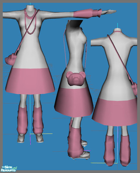Image resolution: width=140 pixels, height=173 pixels.
Task: Select the pink necklace on the front-view model
Action: pos(30,21)
